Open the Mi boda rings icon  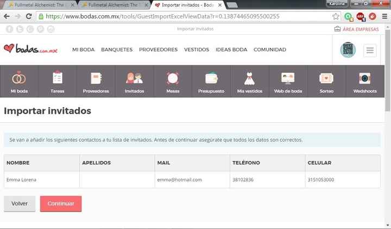(x=19, y=78)
